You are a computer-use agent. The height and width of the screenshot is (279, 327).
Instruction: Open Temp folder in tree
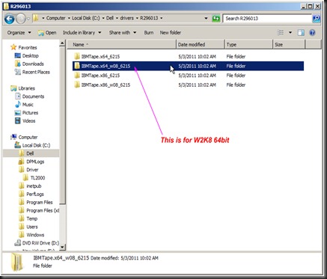pos(32,218)
